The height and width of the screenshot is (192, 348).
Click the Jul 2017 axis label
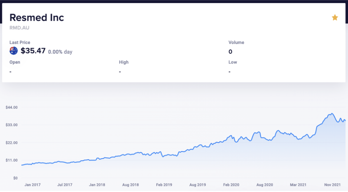coord(65,185)
